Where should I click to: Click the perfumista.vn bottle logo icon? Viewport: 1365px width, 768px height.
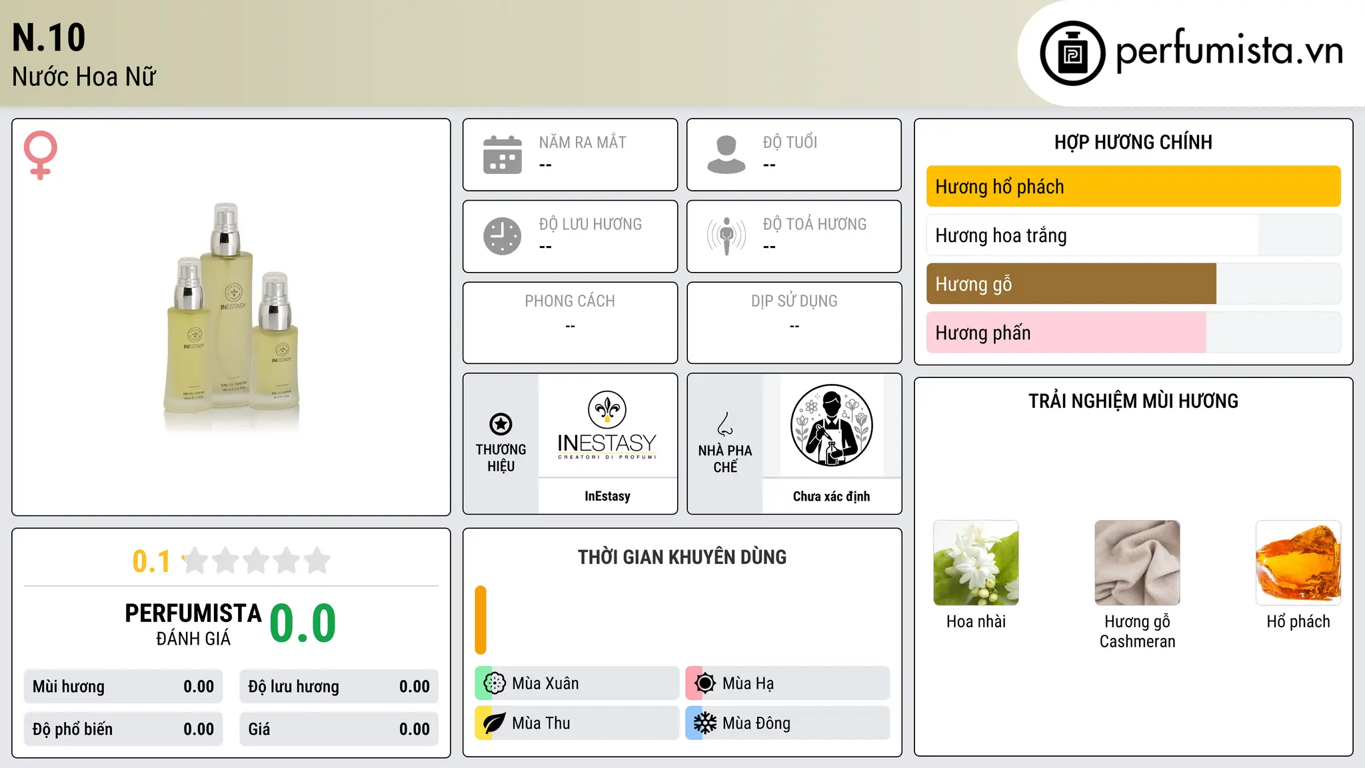coord(1072,53)
